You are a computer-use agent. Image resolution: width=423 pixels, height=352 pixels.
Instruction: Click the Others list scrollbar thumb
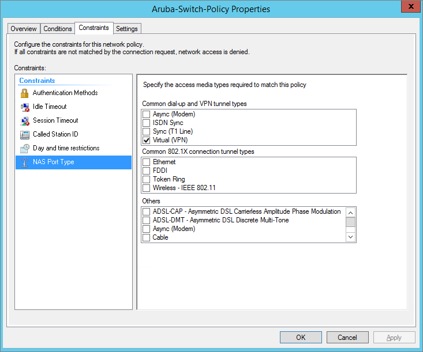pos(350,222)
